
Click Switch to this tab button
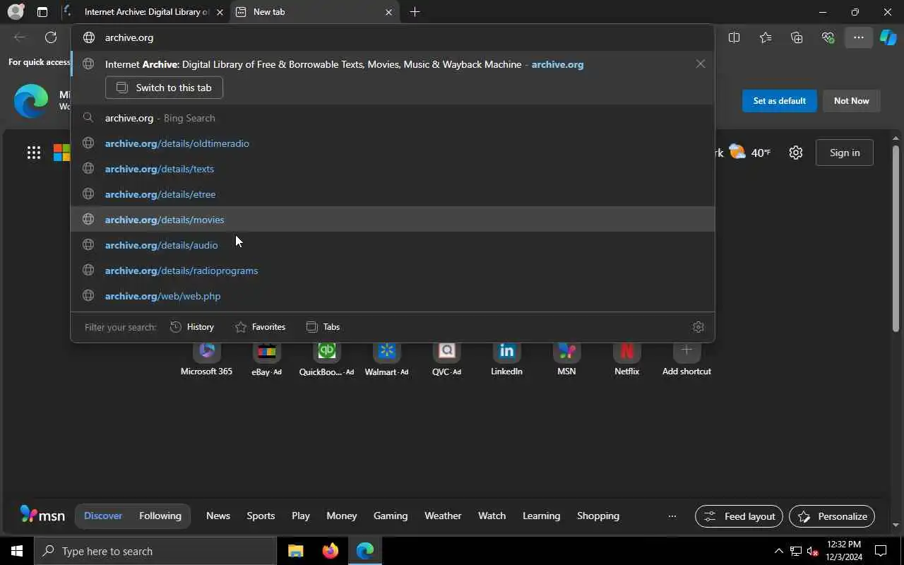(x=164, y=88)
